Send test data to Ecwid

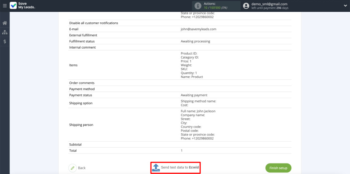click(176, 167)
